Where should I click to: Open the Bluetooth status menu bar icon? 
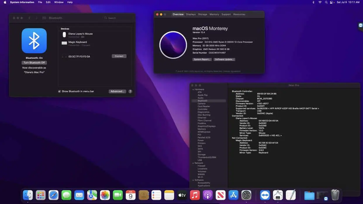click(314, 2)
